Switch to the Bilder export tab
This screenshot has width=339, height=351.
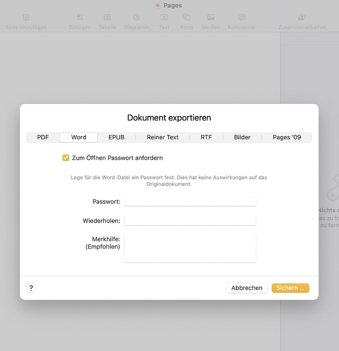[242, 137]
